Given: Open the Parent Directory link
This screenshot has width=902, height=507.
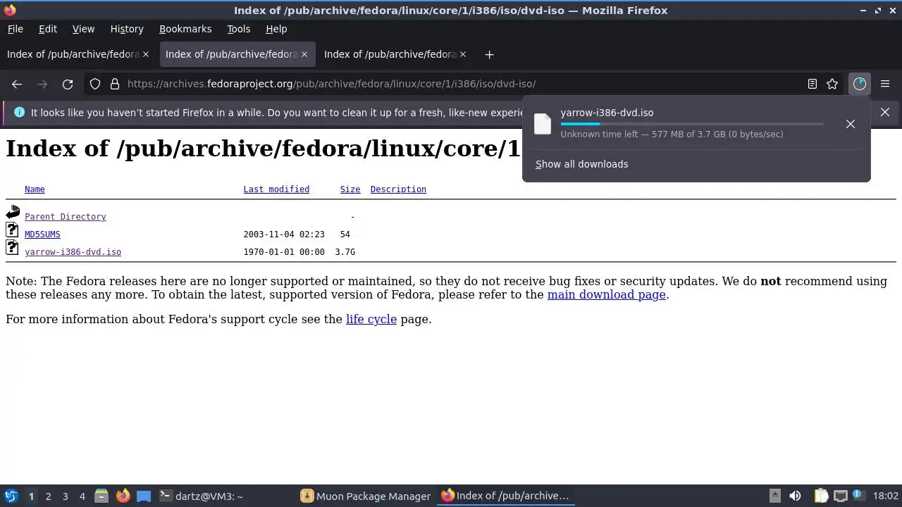Looking at the screenshot, I should (66, 217).
